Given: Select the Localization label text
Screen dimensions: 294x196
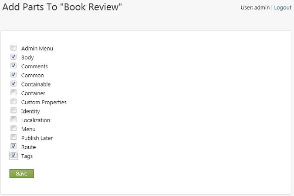Looking at the screenshot, I should [36, 120].
